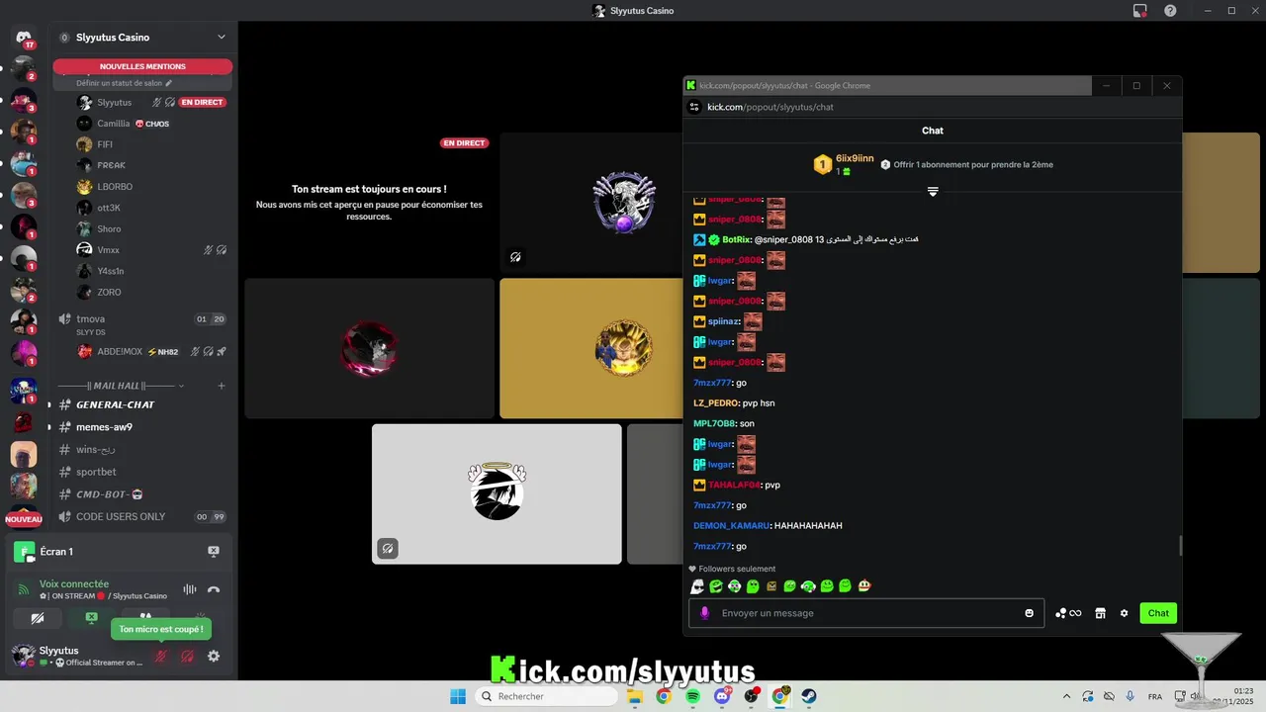Image resolution: width=1266 pixels, height=712 pixels.
Task: Open Discord direct messages home icon
Action: [24, 38]
